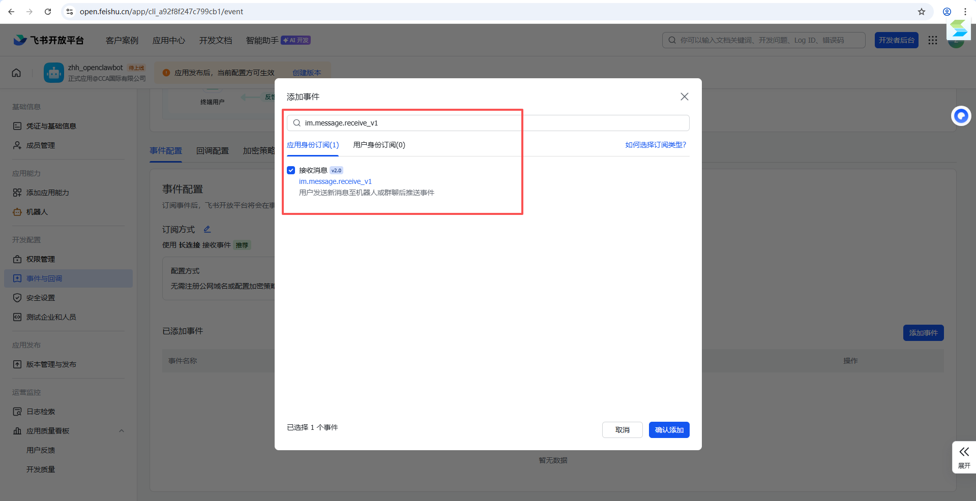This screenshot has height=501, width=976.
Task: Open 应用中心 menu
Action: 169,40
